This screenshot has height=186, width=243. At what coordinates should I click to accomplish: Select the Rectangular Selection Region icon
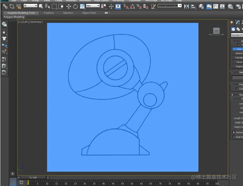pos(54,7)
